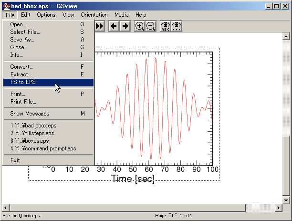The width and height of the screenshot is (292, 221).
Task: Click the right arrow go-forward icon
Action: pos(125,26)
